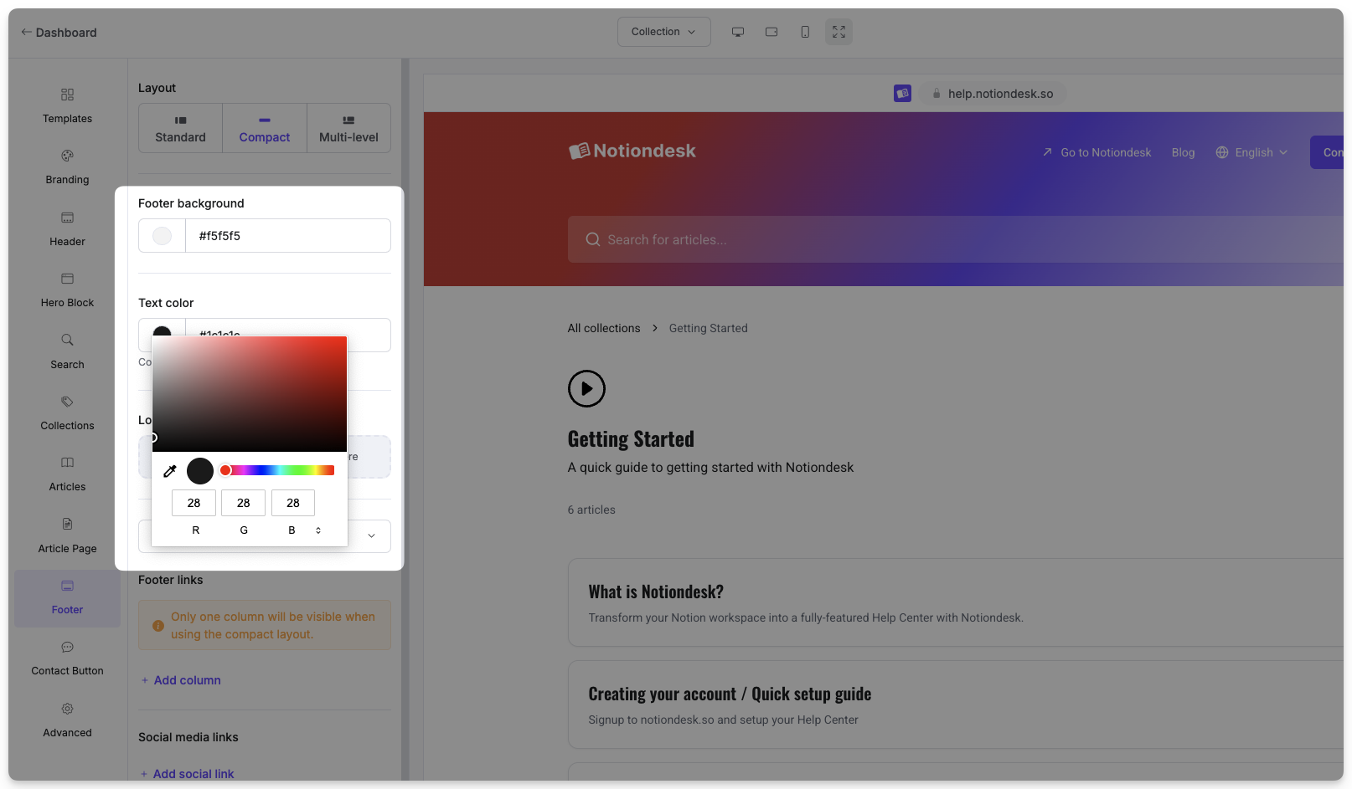Open the Search sidebar section

[67, 351]
